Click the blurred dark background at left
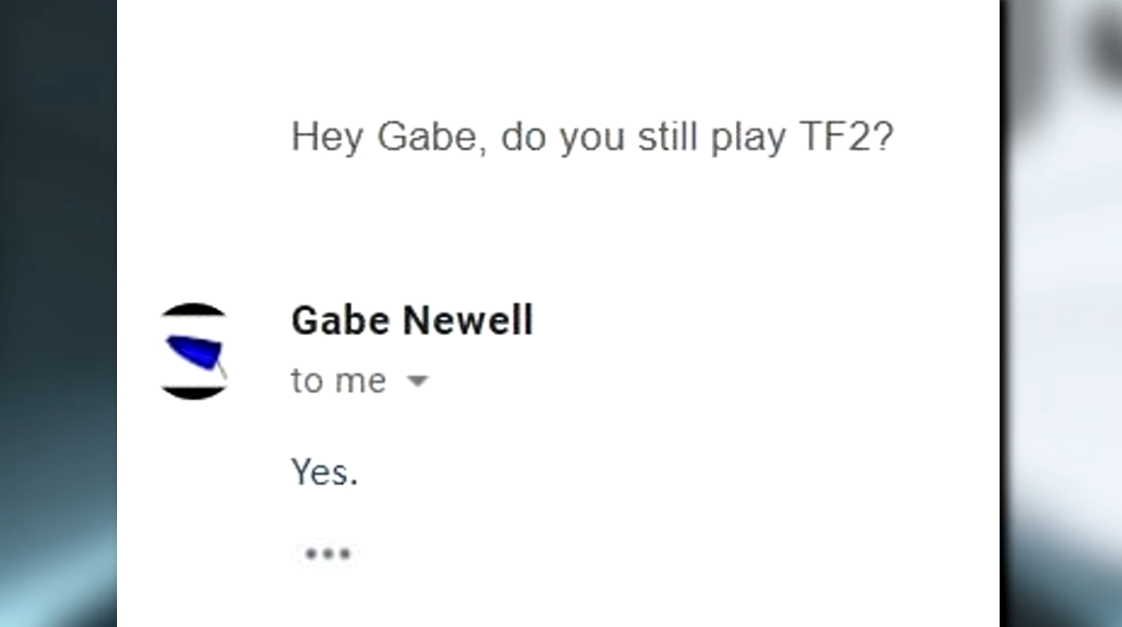 58,313
